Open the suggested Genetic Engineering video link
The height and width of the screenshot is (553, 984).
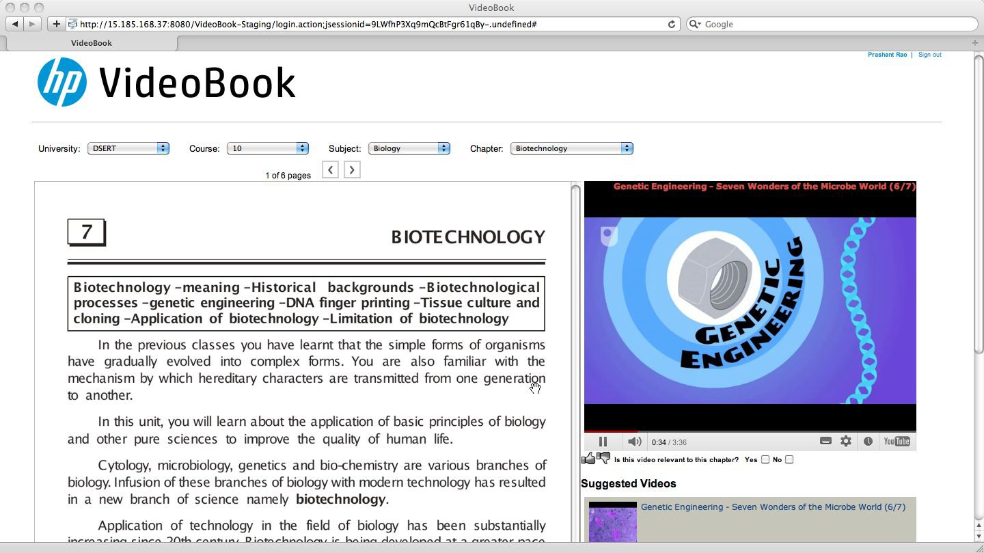(772, 507)
